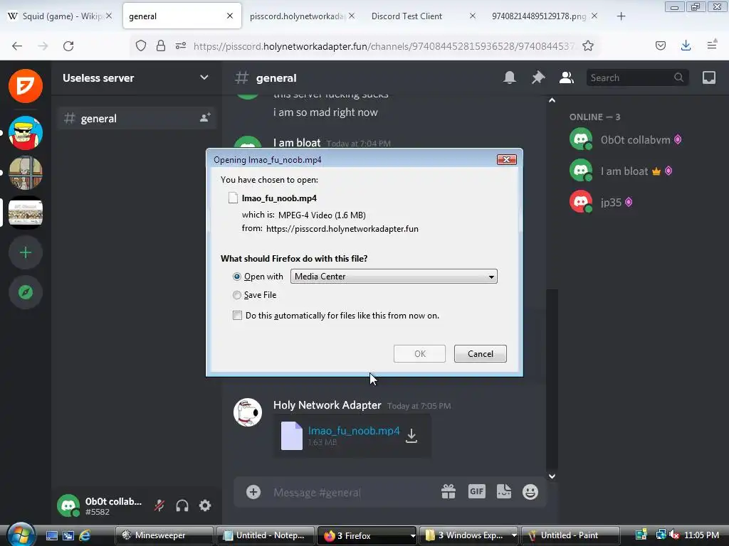Explore public servers via the compass icon
Viewport: 729px width, 546px height.
pos(26,292)
